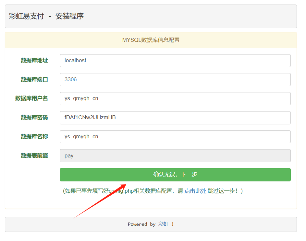Click the MYSQL数据库信息配置 panel header
This screenshot has width=306, height=241.
[151, 40]
